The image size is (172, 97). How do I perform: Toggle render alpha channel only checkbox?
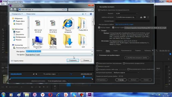tap(128, 69)
